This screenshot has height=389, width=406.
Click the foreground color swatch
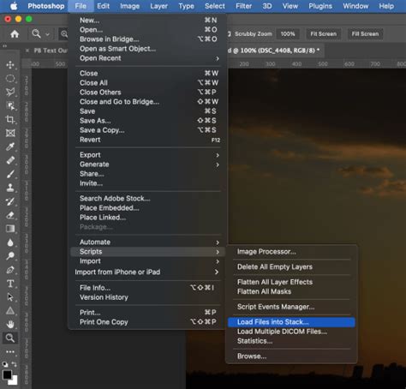7,374
